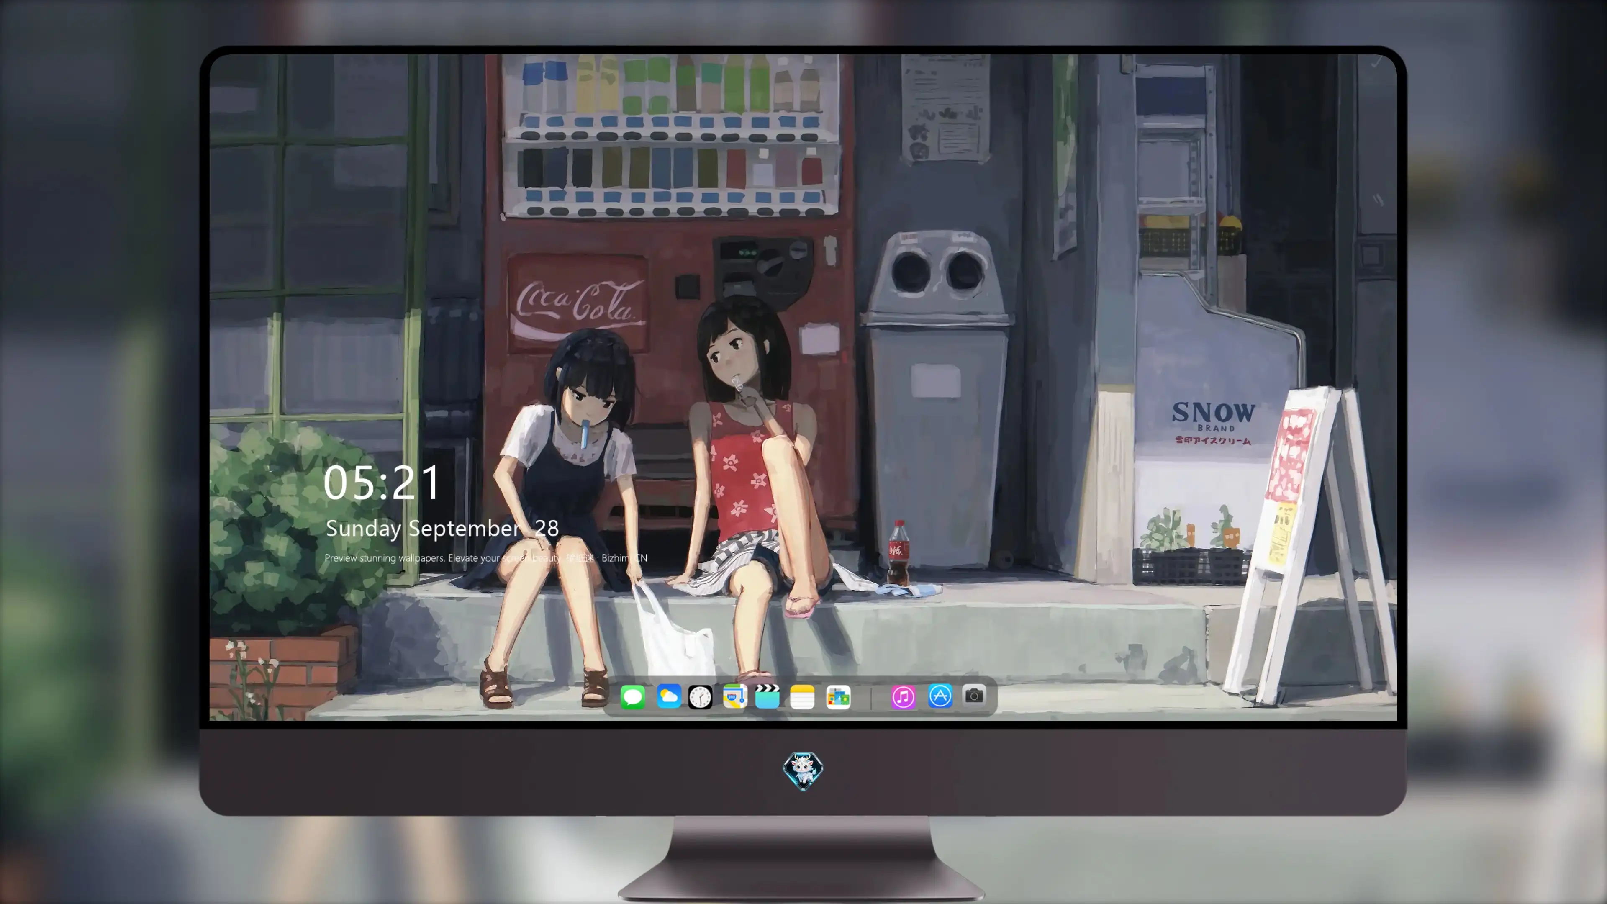The width and height of the screenshot is (1607, 904).
Task: Launch the Clock app from the dock
Action: (x=700, y=697)
